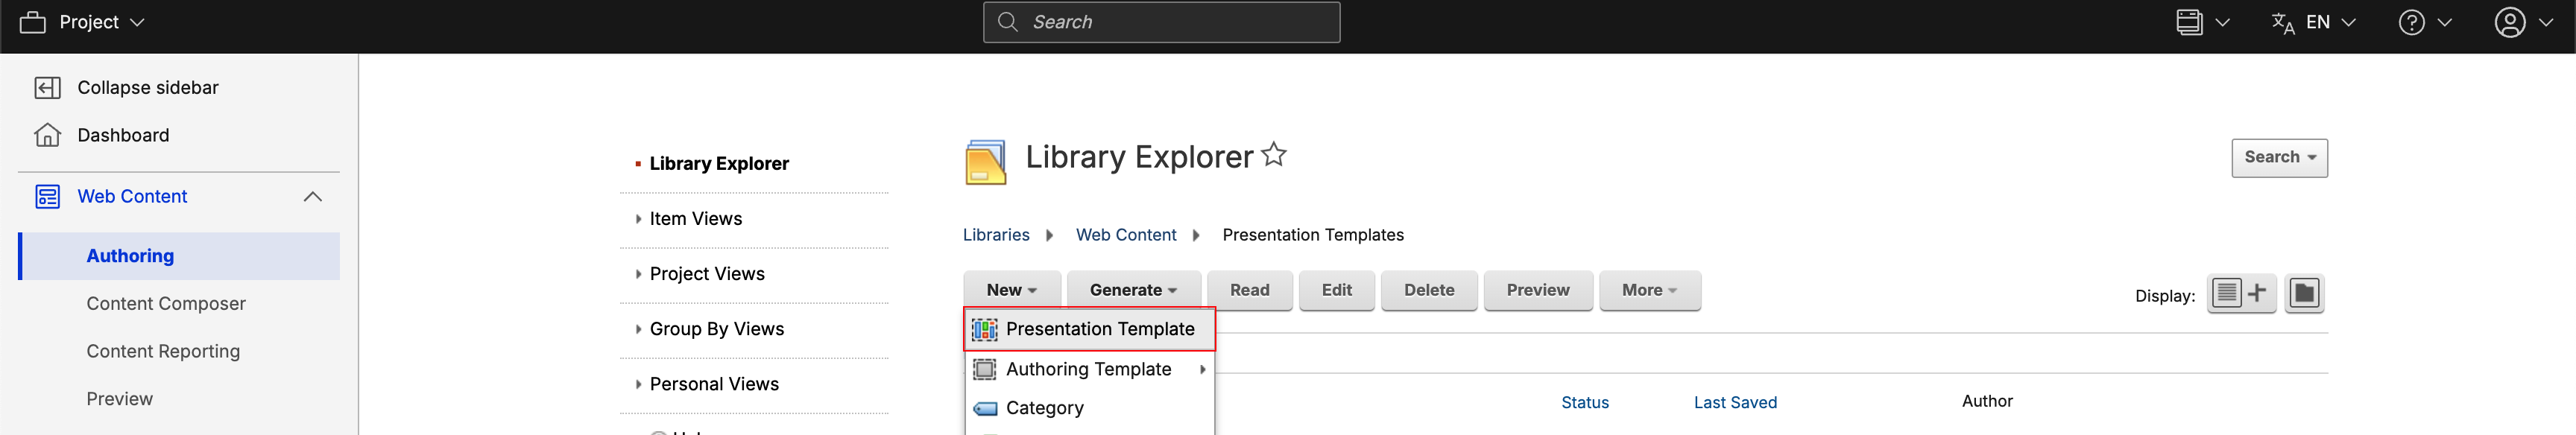2576x435 pixels.
Task: Switch to the folder display view icon
Action: coord(2304,294)
